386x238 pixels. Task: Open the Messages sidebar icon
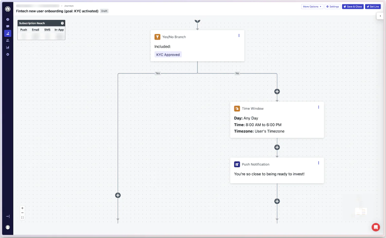tap(7, 26)
